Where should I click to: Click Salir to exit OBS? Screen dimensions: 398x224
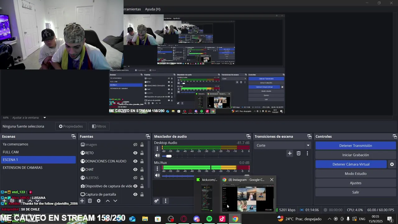click(355, 192)
